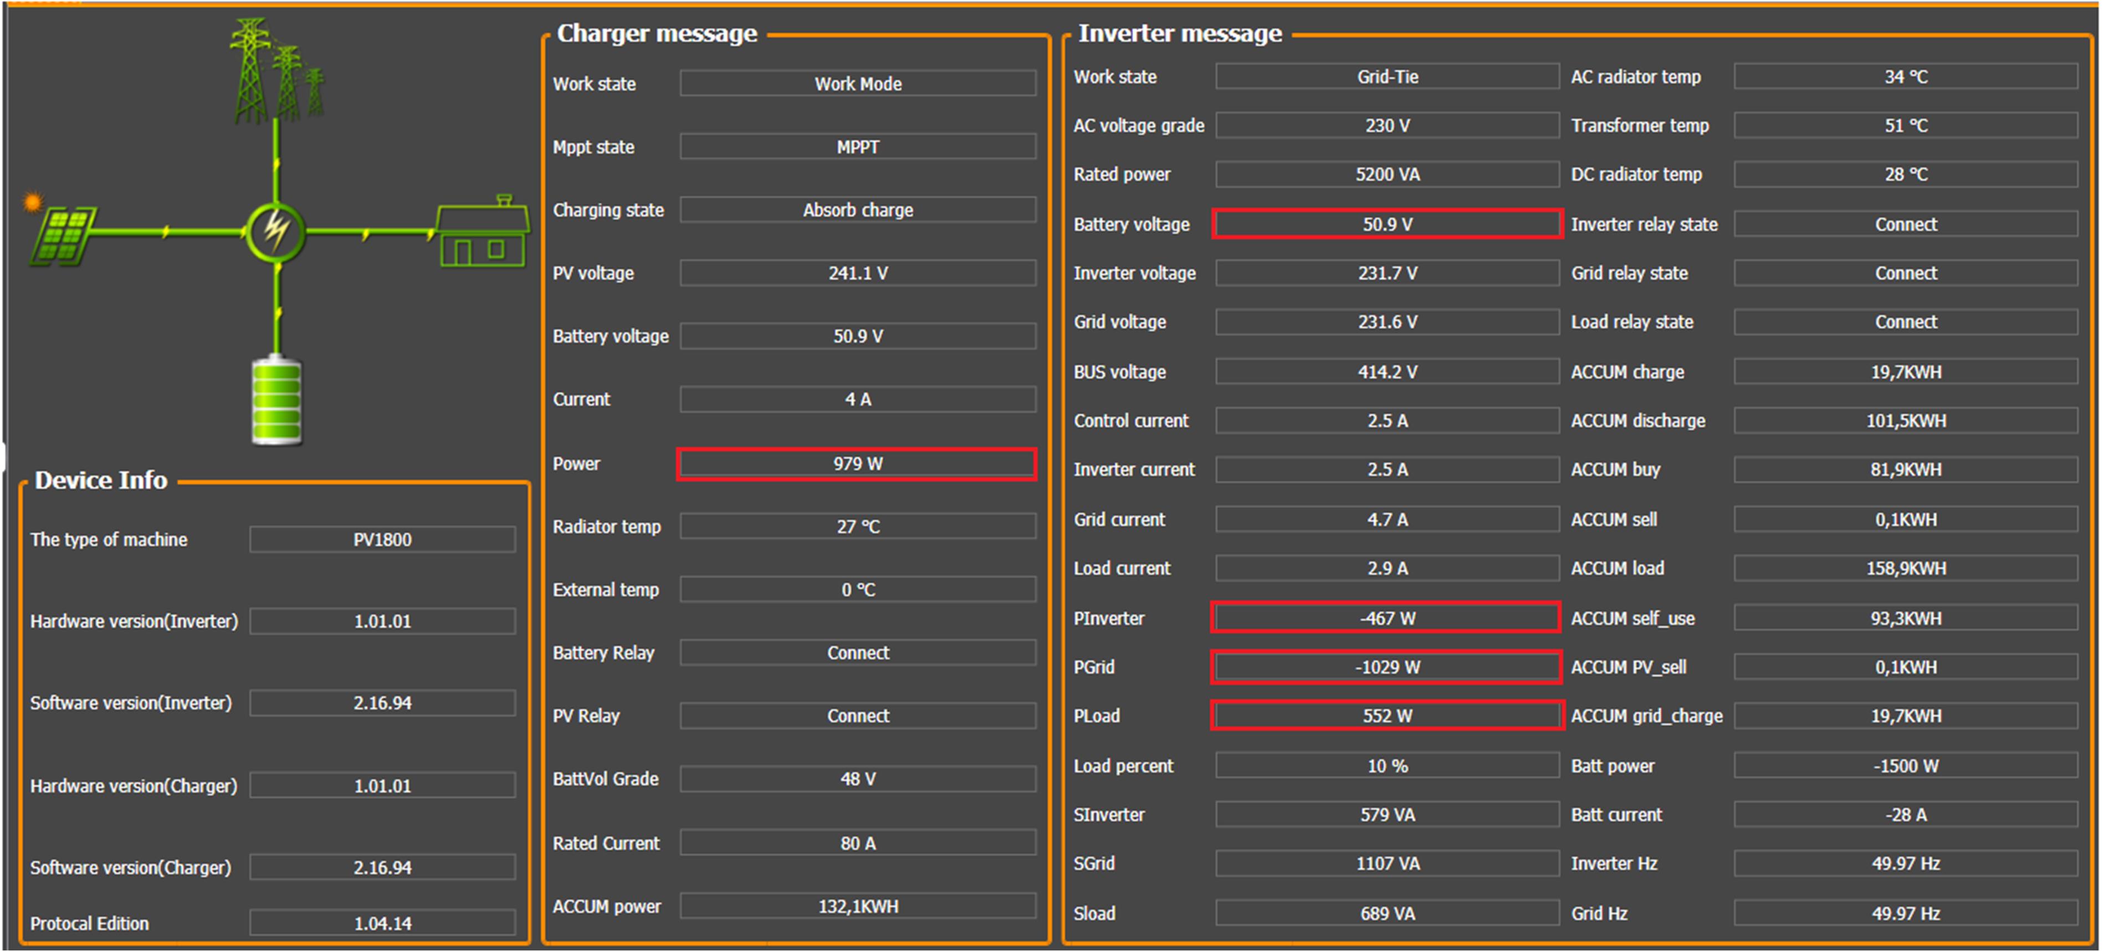Select the PInverter -467 W field
The image size is (2103, 951).
tap(1386, 618)
